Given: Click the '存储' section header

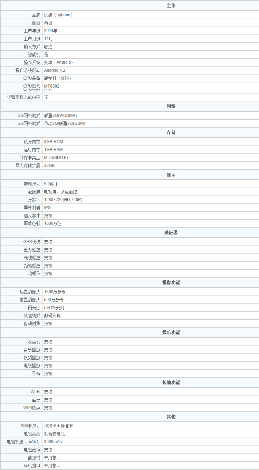Looking at the screenshot, I should (x=171, y=132).
